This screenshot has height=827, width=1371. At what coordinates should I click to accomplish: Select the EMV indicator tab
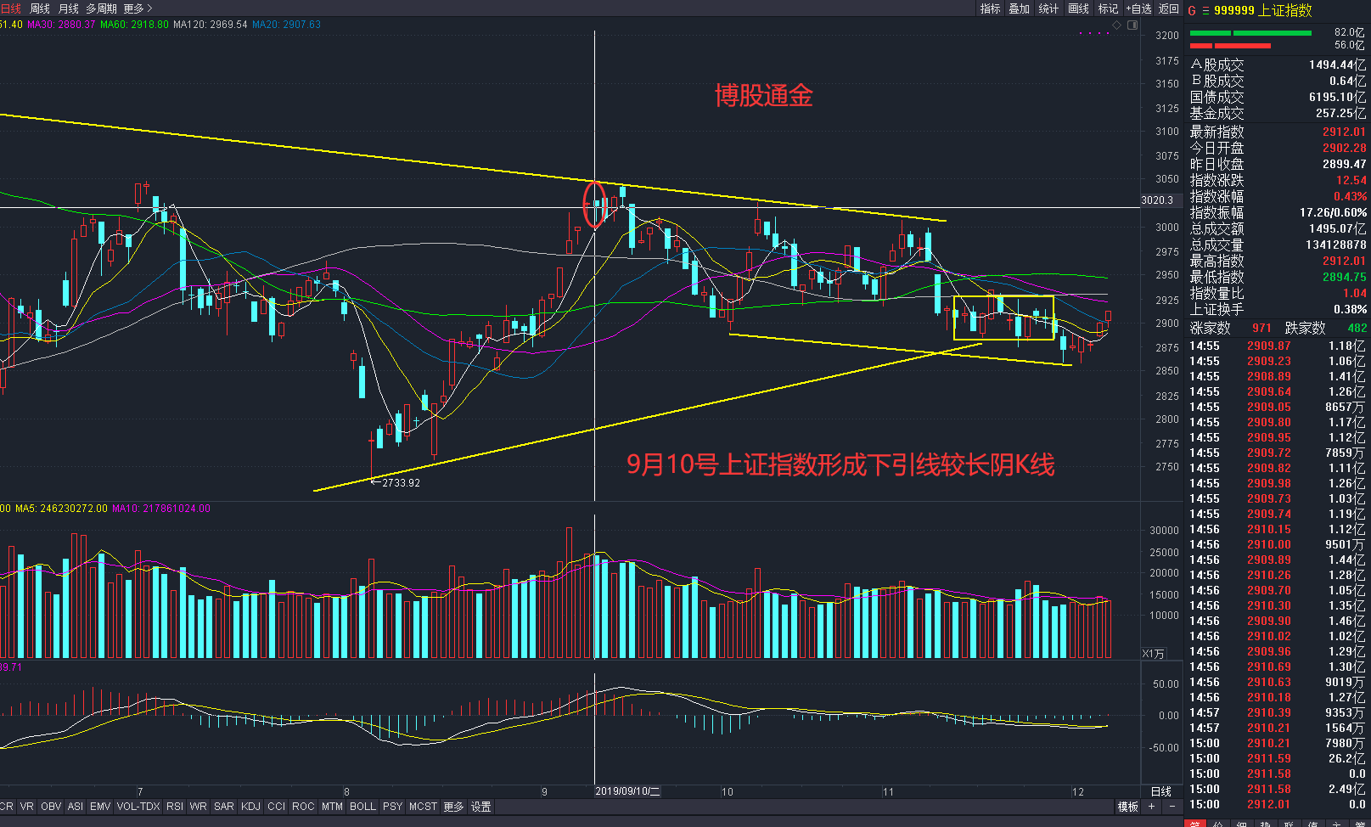100,807
